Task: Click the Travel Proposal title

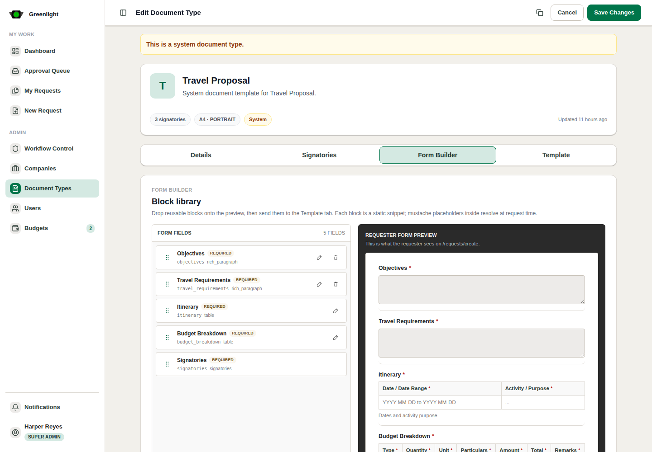Action: click(216, 80)
